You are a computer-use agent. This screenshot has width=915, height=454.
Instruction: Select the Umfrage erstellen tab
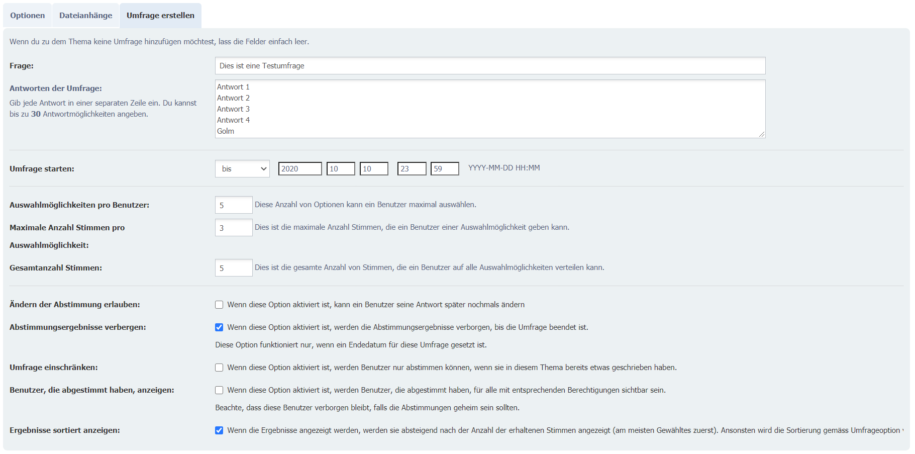pyautogui.click(x=160, y=16)
